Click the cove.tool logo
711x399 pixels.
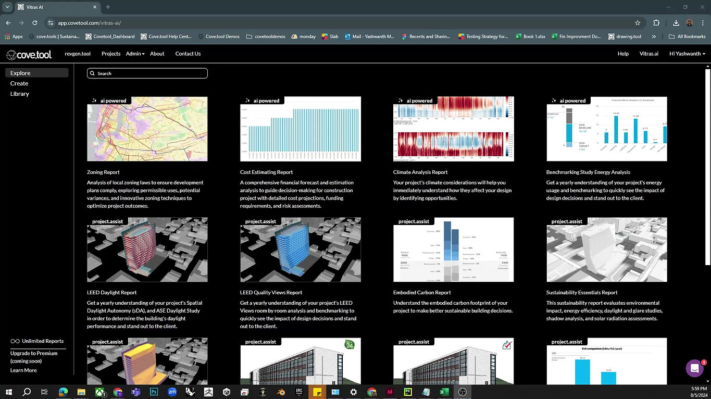point(29,54)
